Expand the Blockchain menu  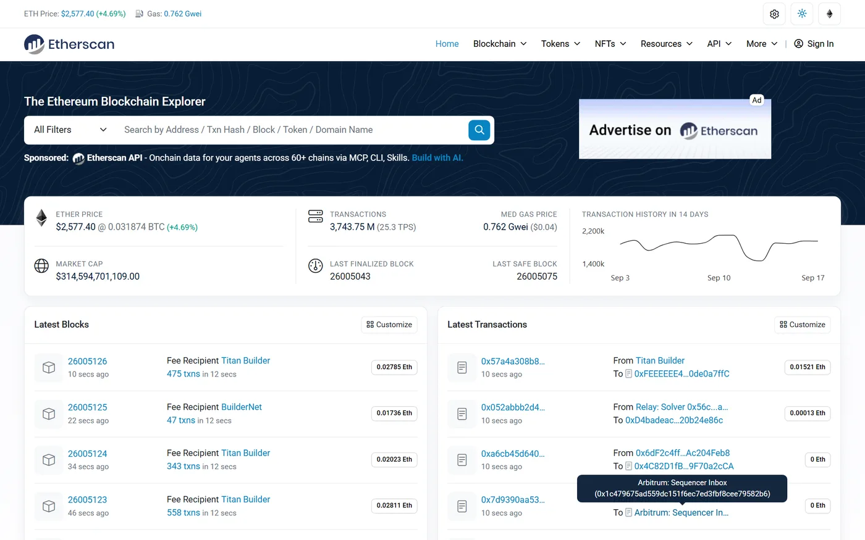[500, 44]
